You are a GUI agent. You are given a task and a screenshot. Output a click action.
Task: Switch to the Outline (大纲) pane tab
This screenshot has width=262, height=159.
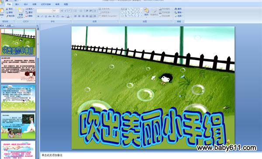9,26
